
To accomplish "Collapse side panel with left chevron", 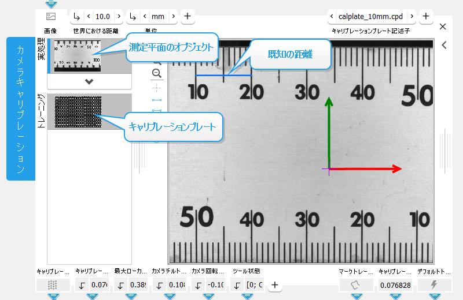I will point(444,44).
